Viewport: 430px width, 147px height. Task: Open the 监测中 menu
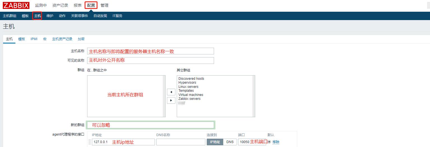click(x=41, y=5)
